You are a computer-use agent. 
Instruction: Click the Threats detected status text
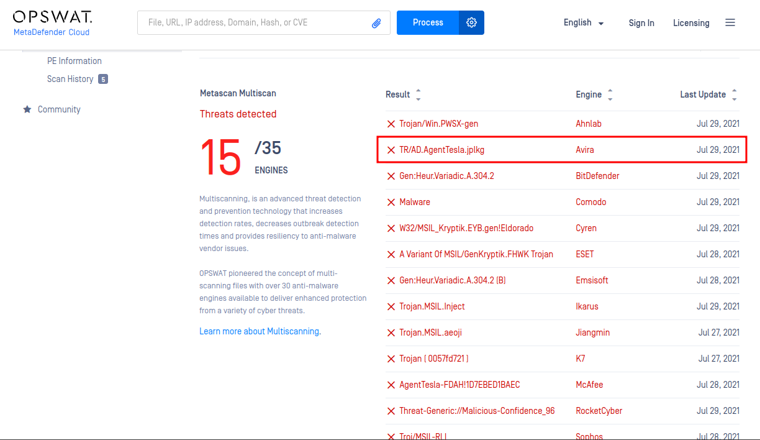click(238, 114)
